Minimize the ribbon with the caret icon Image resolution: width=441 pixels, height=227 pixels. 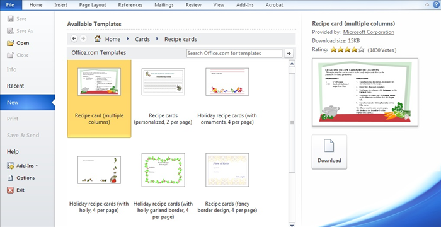(427, 5)
